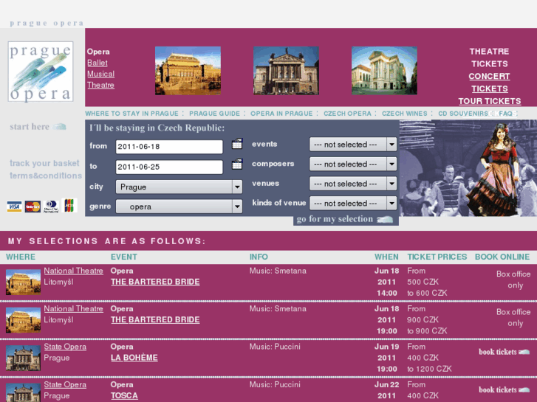Click the to date input field
Image resolution: width=537 pixels, height=402 pixels.
pos(169,167)
